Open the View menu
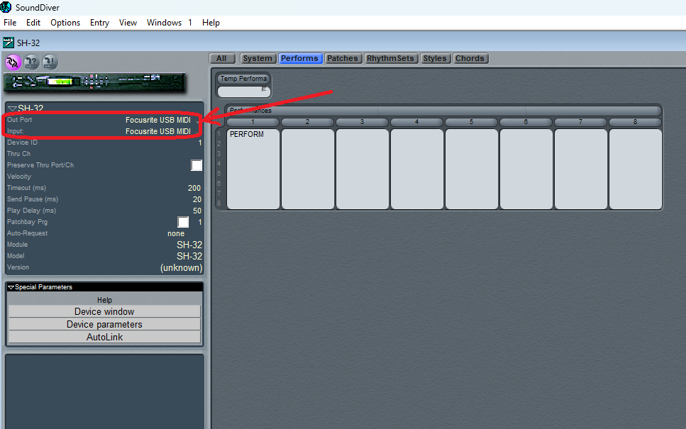The image size is (686, 429). pyautogui.click(x=128, y=23)
